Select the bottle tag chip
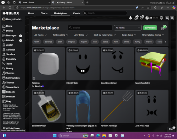The width and height of the screenshot is (177, 139). (105, 42)
